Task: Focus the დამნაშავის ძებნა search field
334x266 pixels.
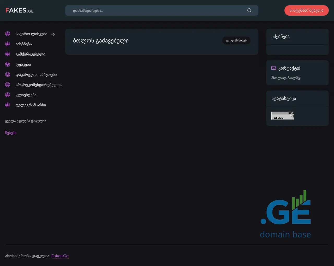Action: [x=157, y=10]
